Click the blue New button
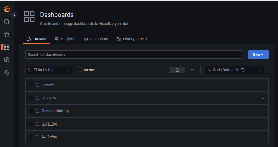Screen dimensions: 278x147 point(258,55)
